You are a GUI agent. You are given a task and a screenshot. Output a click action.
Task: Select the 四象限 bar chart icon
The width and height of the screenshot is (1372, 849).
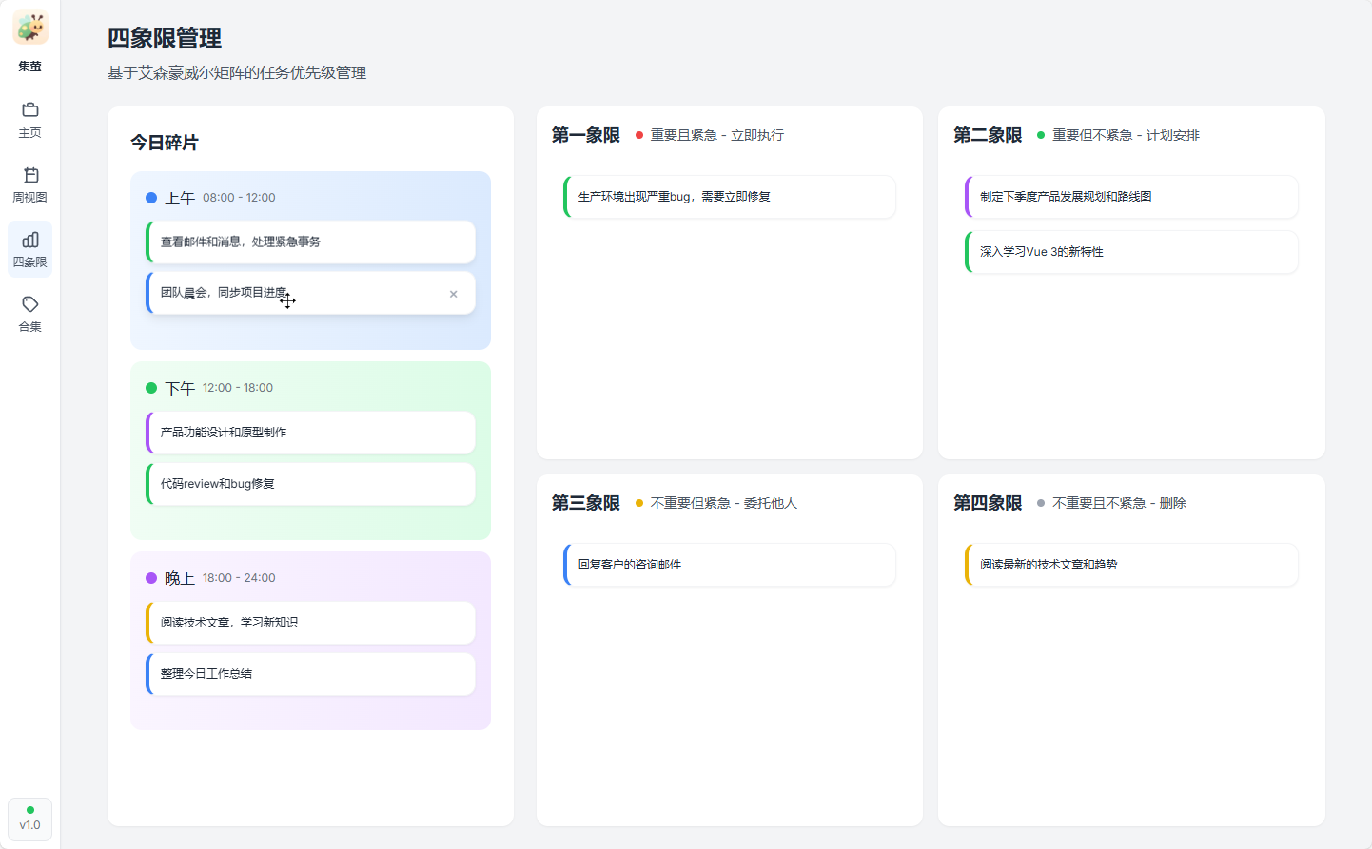pyautogui.click(x=30, y=240)
